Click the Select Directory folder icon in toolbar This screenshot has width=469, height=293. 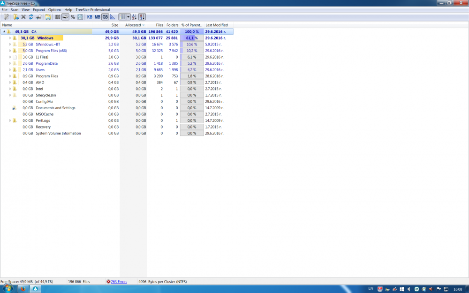[16, 17]
